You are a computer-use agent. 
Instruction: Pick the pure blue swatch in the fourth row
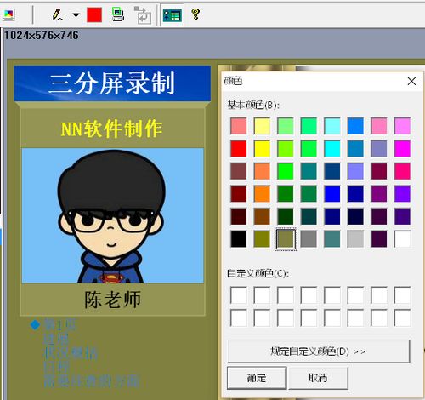332,194
